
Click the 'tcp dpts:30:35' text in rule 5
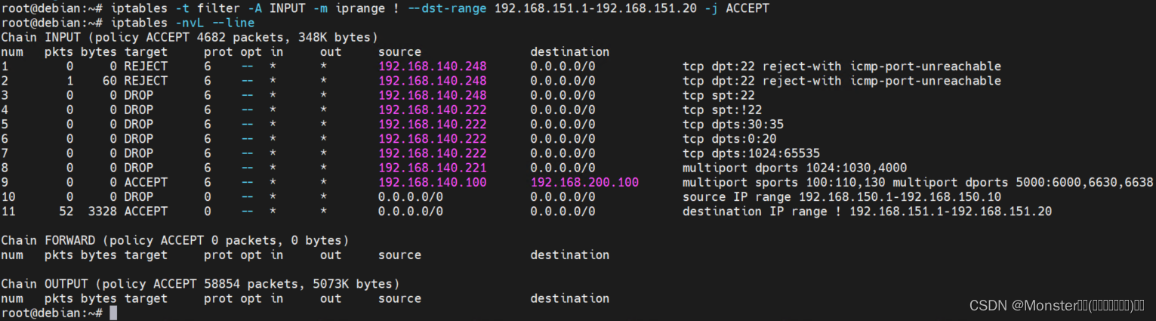point(733,124)
